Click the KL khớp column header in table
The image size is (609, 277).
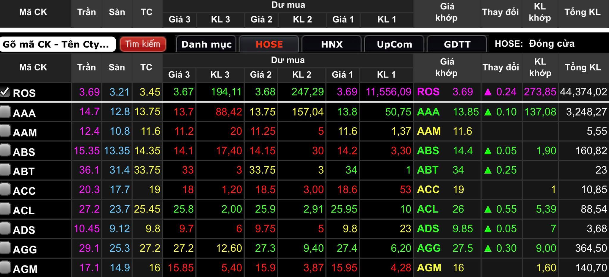tap(540, 67)
